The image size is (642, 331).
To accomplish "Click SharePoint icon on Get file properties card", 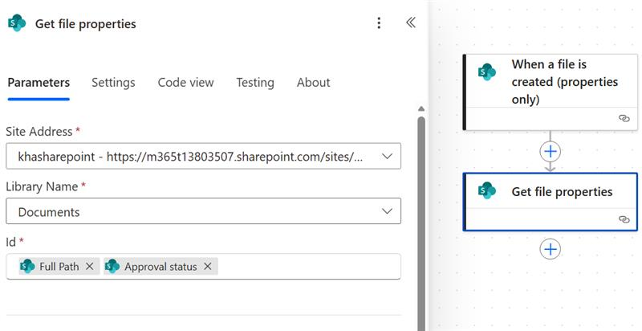I will tap(487, 190).
